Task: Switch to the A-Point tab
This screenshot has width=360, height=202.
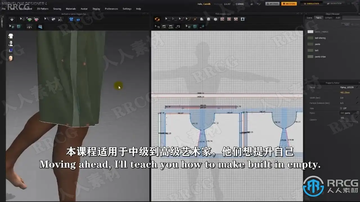Action: (x=328, y=18)
